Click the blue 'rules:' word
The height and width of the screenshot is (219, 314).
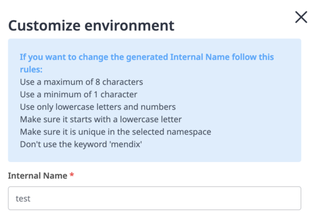pos(31,69)
